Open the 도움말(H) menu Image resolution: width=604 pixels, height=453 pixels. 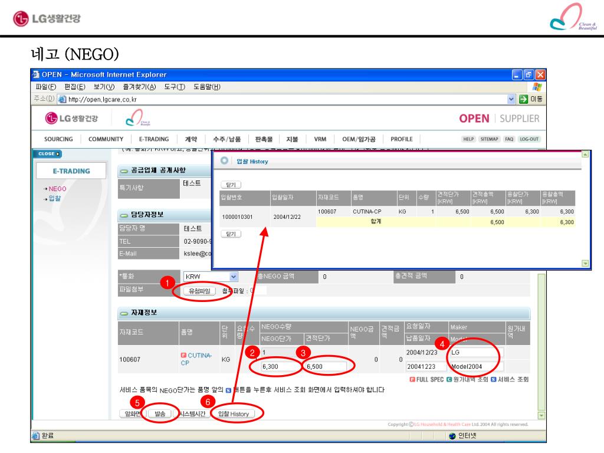coord(207,87)
